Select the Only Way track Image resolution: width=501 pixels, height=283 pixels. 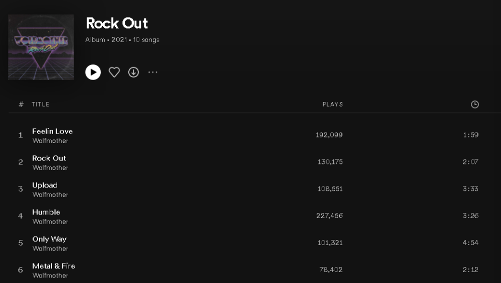[x=49, y=239]
